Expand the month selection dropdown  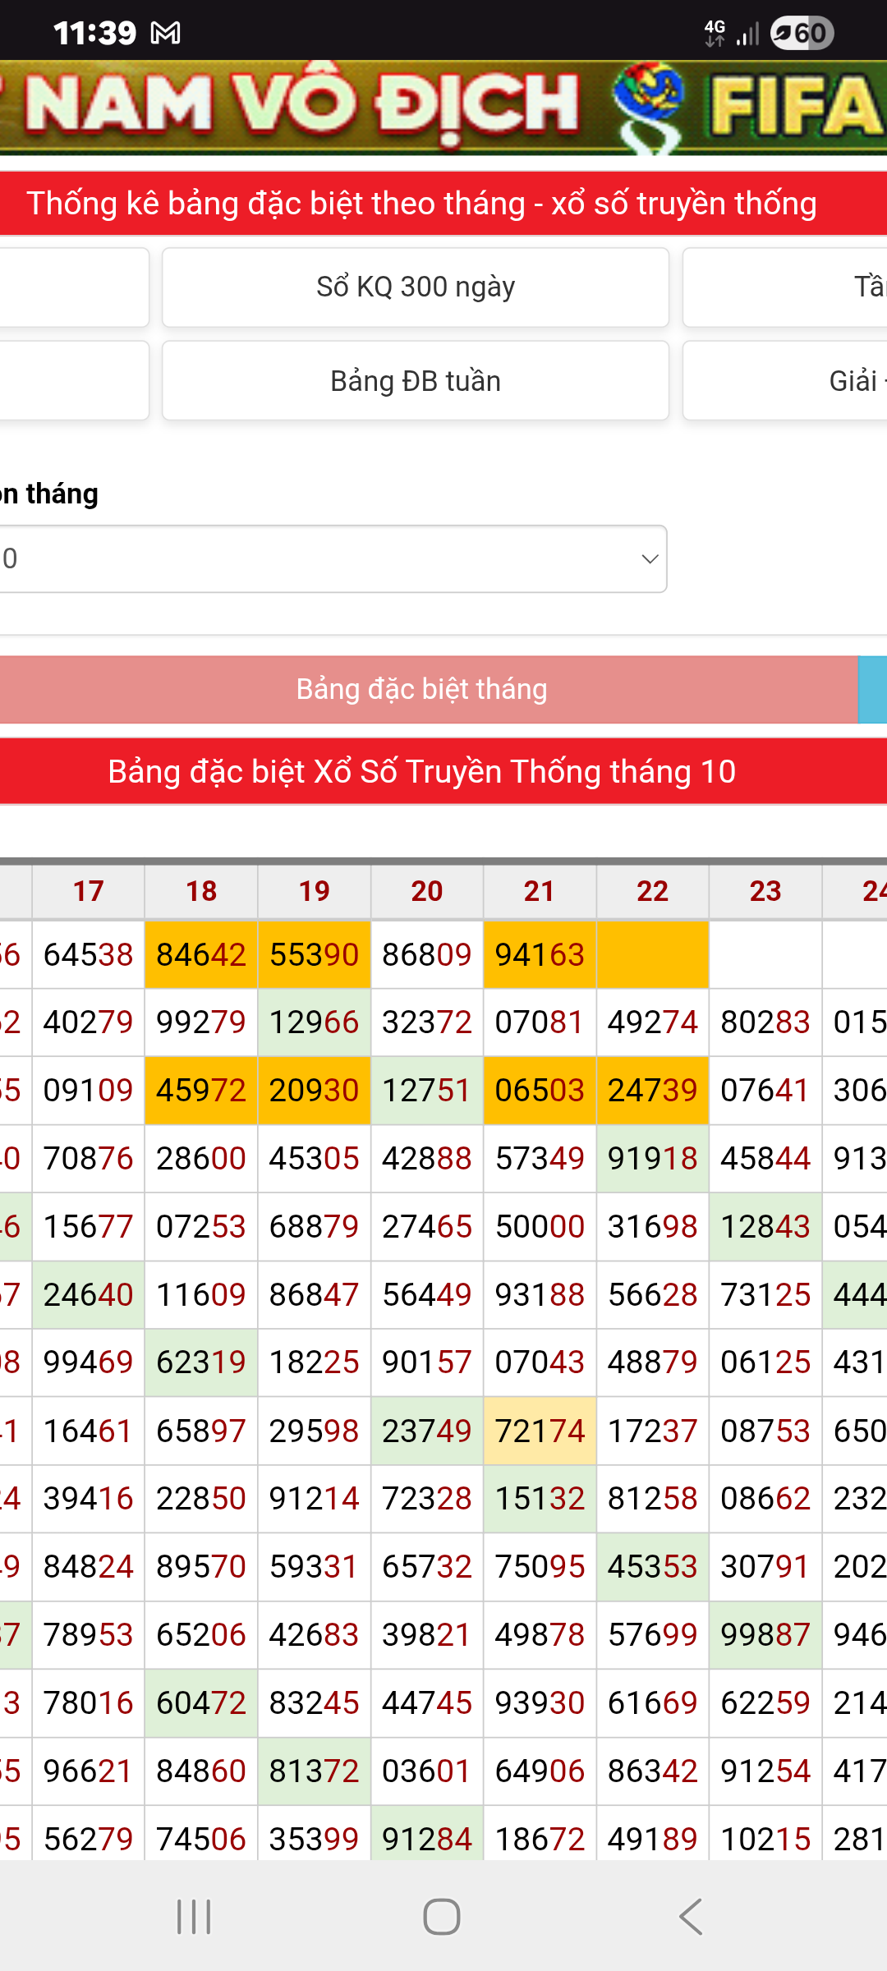[333, 559]
